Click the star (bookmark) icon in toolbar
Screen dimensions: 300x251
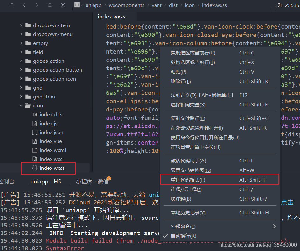coord(49,5)
